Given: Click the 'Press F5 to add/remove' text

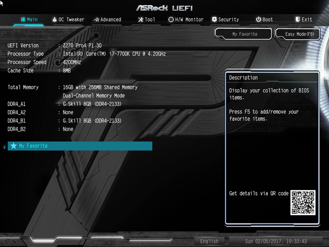Looking at the screenshot, I should [264, 115].
